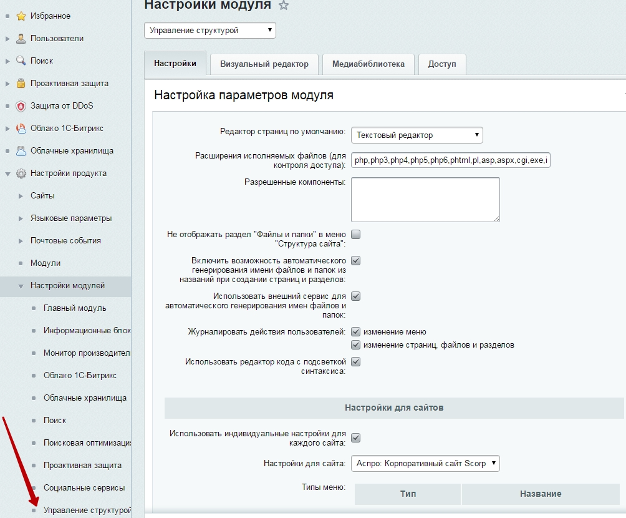626x518 pixels.
Task: Click the Users person icon
Action: coord(21,39)
